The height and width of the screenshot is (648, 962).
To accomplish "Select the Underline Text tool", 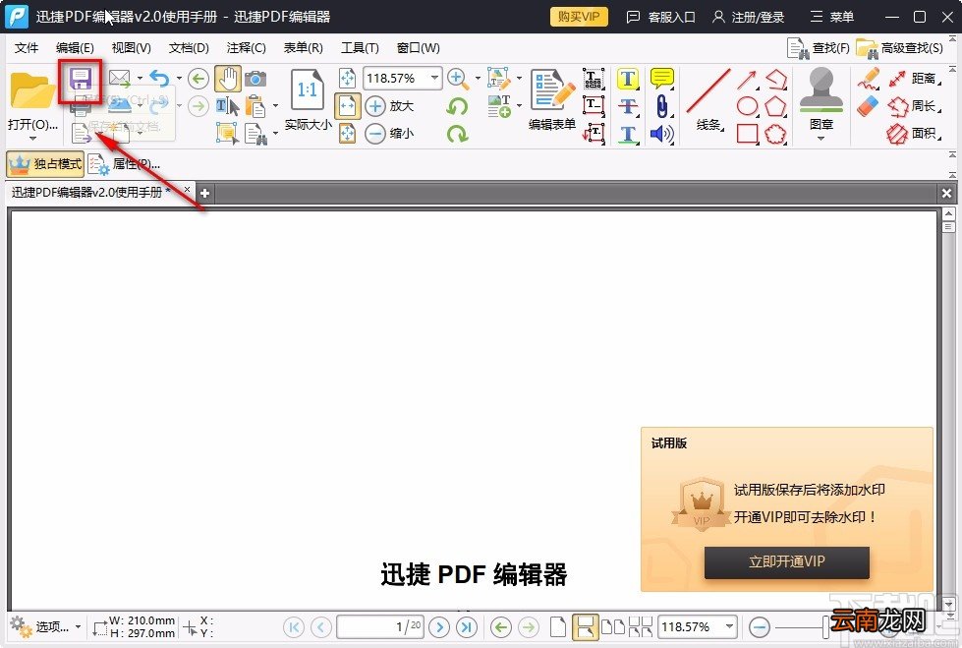I will [x=628, y=134].
